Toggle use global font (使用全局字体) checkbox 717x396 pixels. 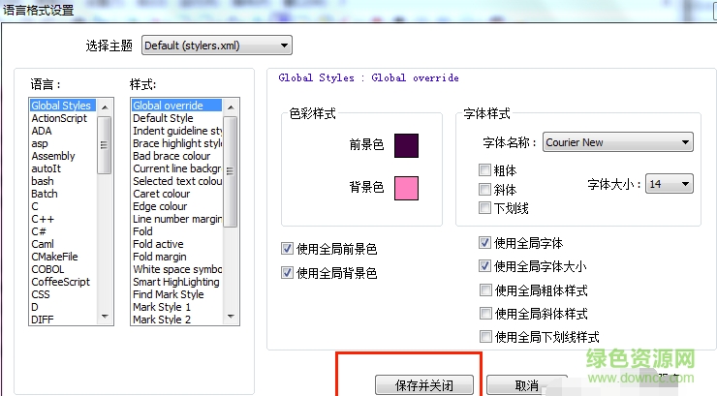tap(485, 243)
